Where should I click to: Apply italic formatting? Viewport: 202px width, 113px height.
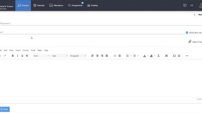[17, 56]
